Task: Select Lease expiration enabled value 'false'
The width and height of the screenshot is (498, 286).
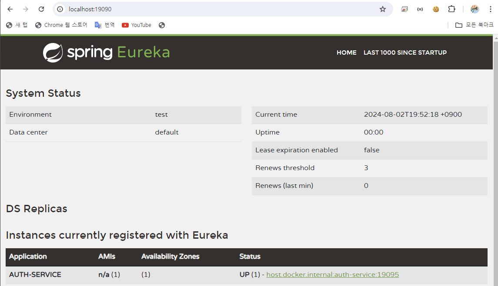Action: 371,150
